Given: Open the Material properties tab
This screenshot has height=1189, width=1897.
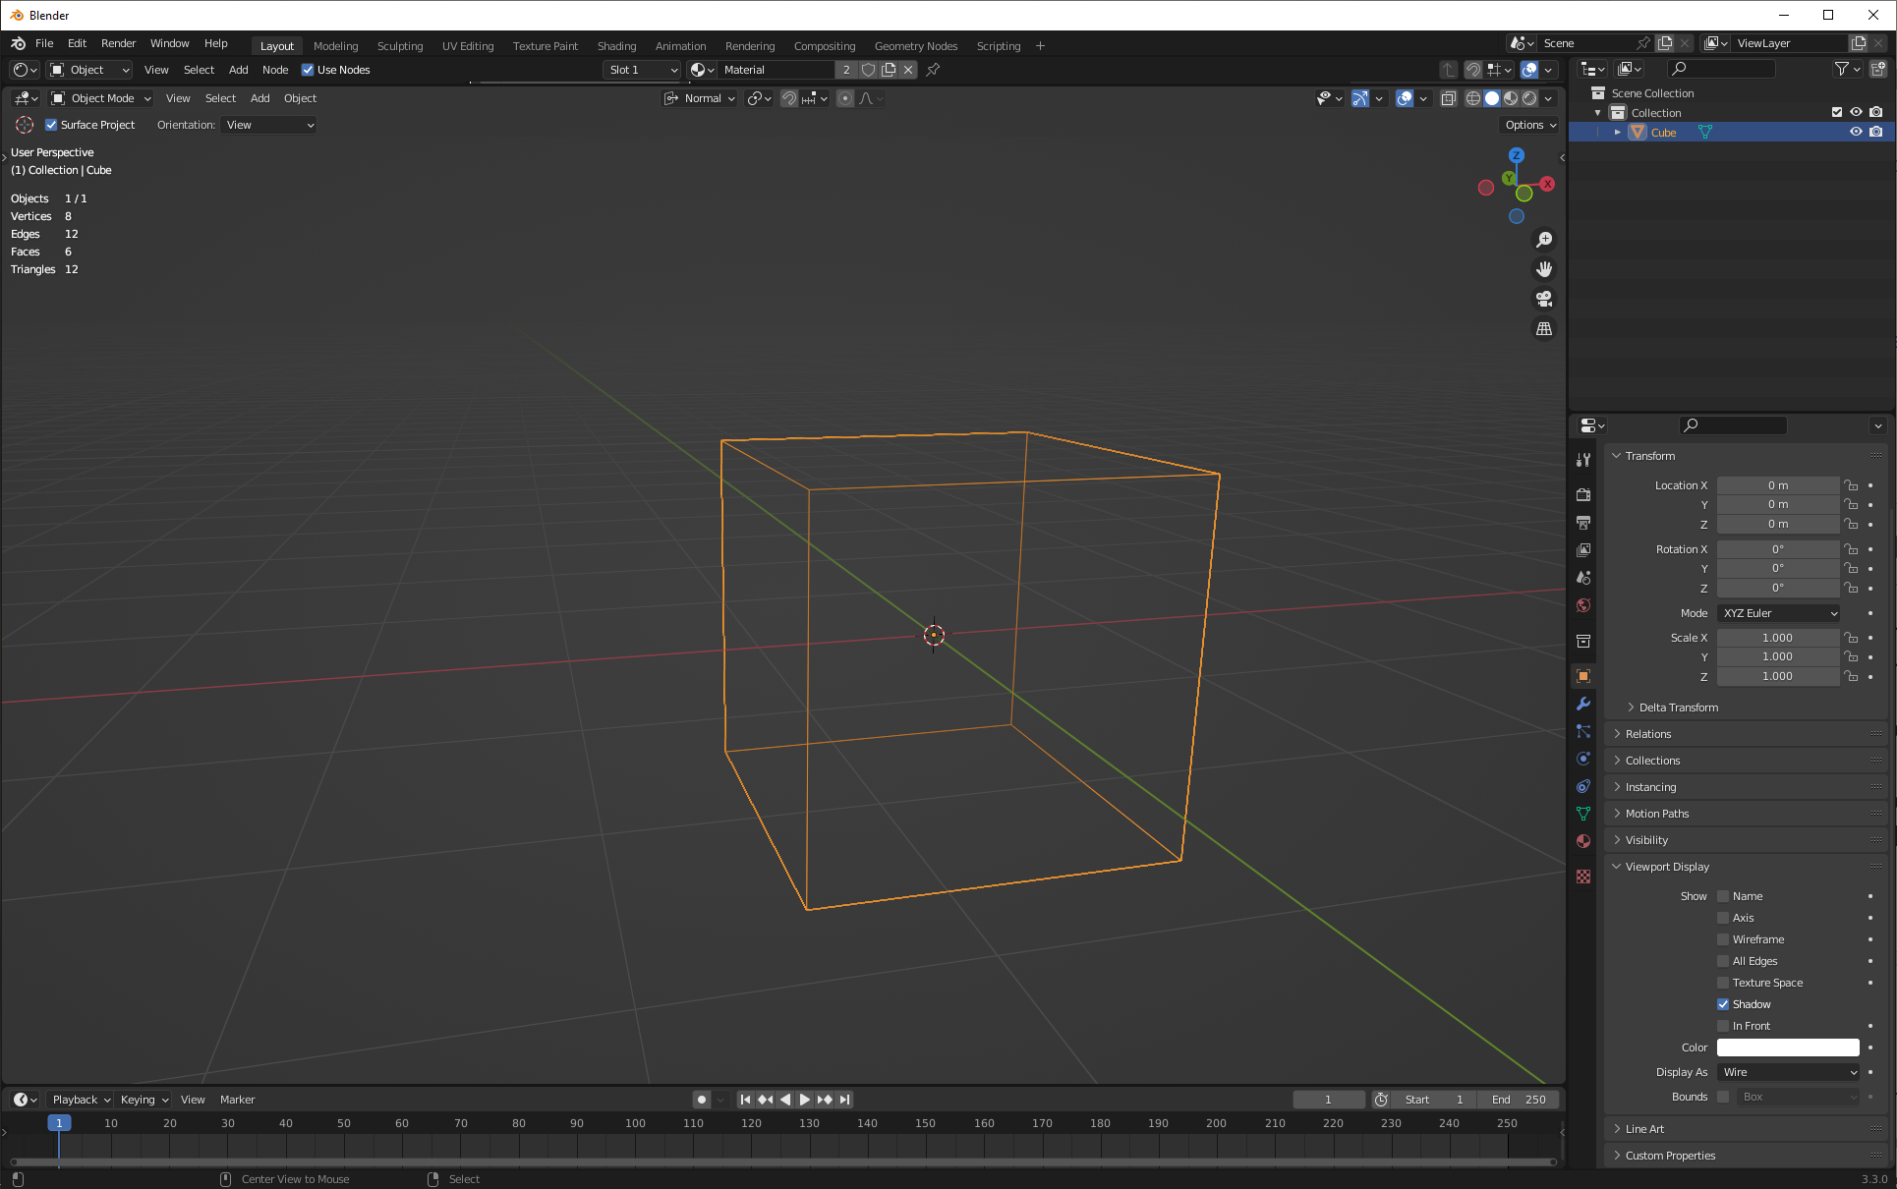Looking at the screenshot, I should [1583, 841].
